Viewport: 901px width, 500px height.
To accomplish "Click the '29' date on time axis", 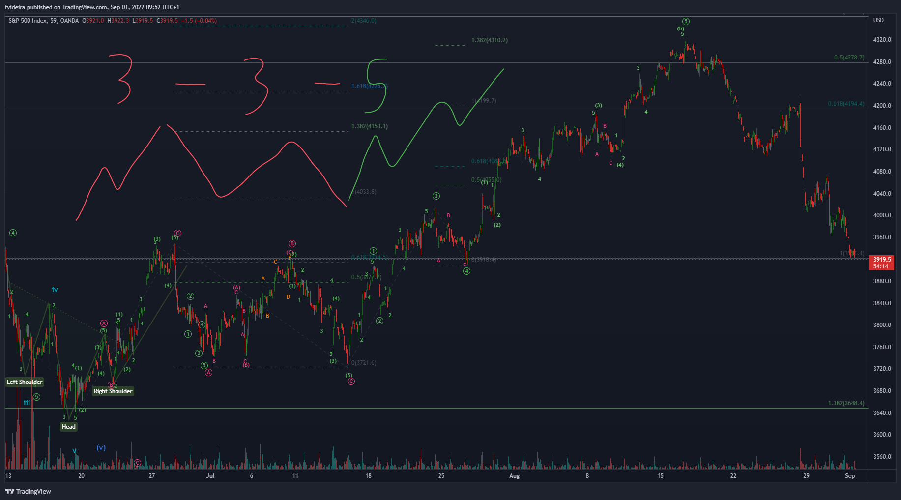I will 806,476.
